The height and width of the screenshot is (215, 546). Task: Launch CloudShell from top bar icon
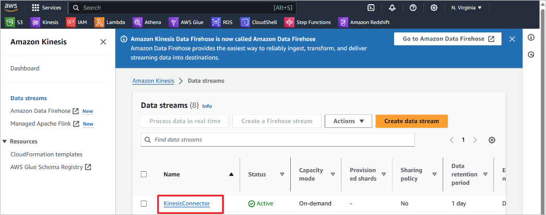coord(371,8)
